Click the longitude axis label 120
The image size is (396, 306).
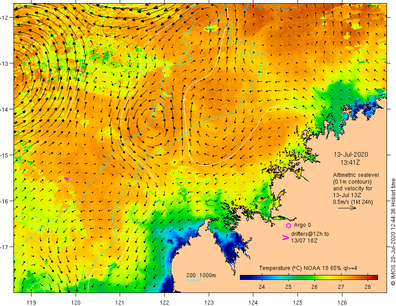point(76,302)
